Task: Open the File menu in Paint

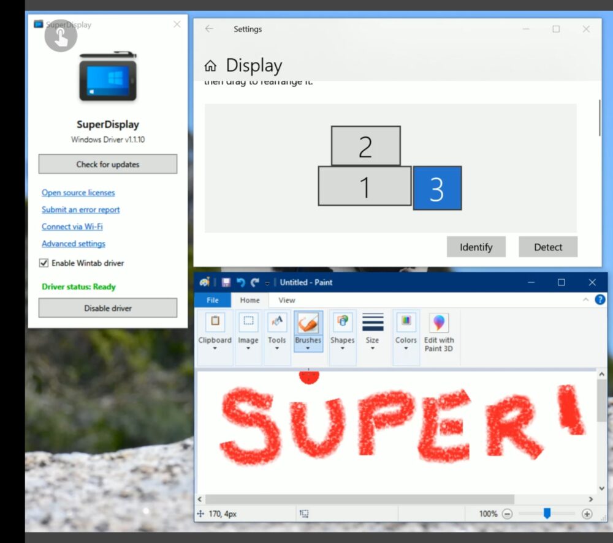Action: click(x=212, y=300)
